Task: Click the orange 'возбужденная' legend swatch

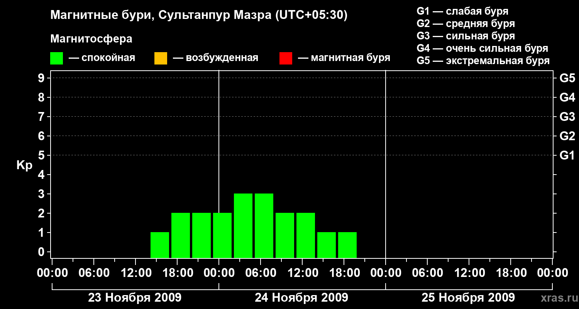Action: pos(161,58)
